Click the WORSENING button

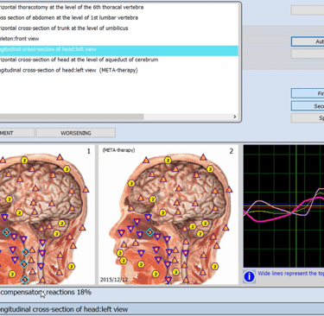click(x=76, y=133)
